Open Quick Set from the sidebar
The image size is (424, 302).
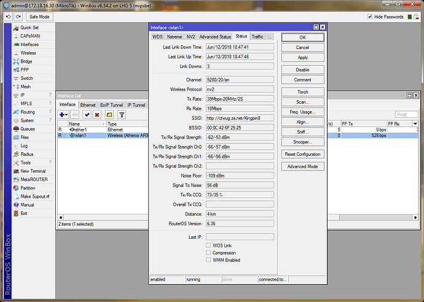(29, 28)
